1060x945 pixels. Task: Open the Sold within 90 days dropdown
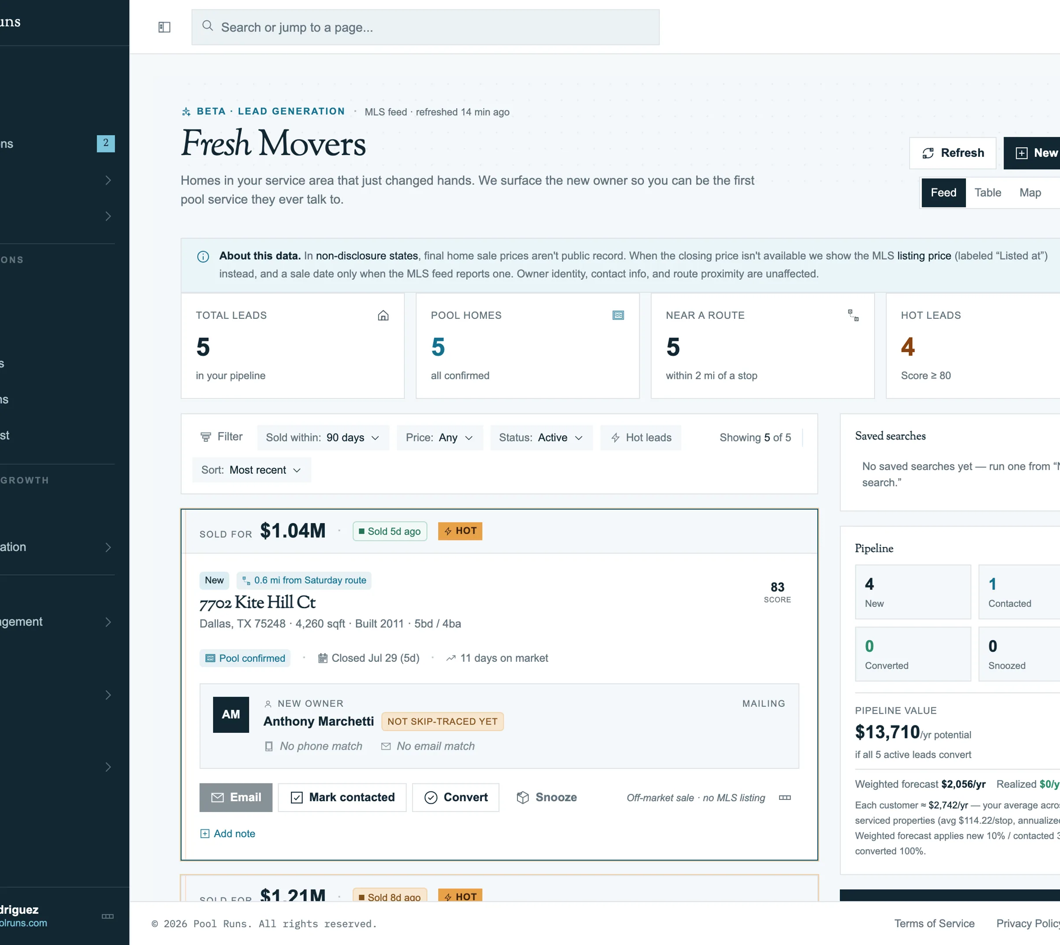tap(323, 437)
